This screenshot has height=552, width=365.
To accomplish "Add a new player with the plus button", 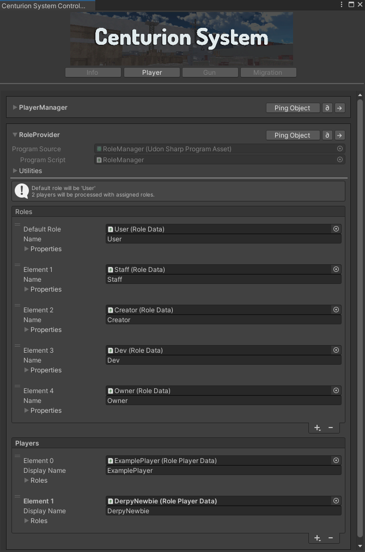I will coord(317,538).
